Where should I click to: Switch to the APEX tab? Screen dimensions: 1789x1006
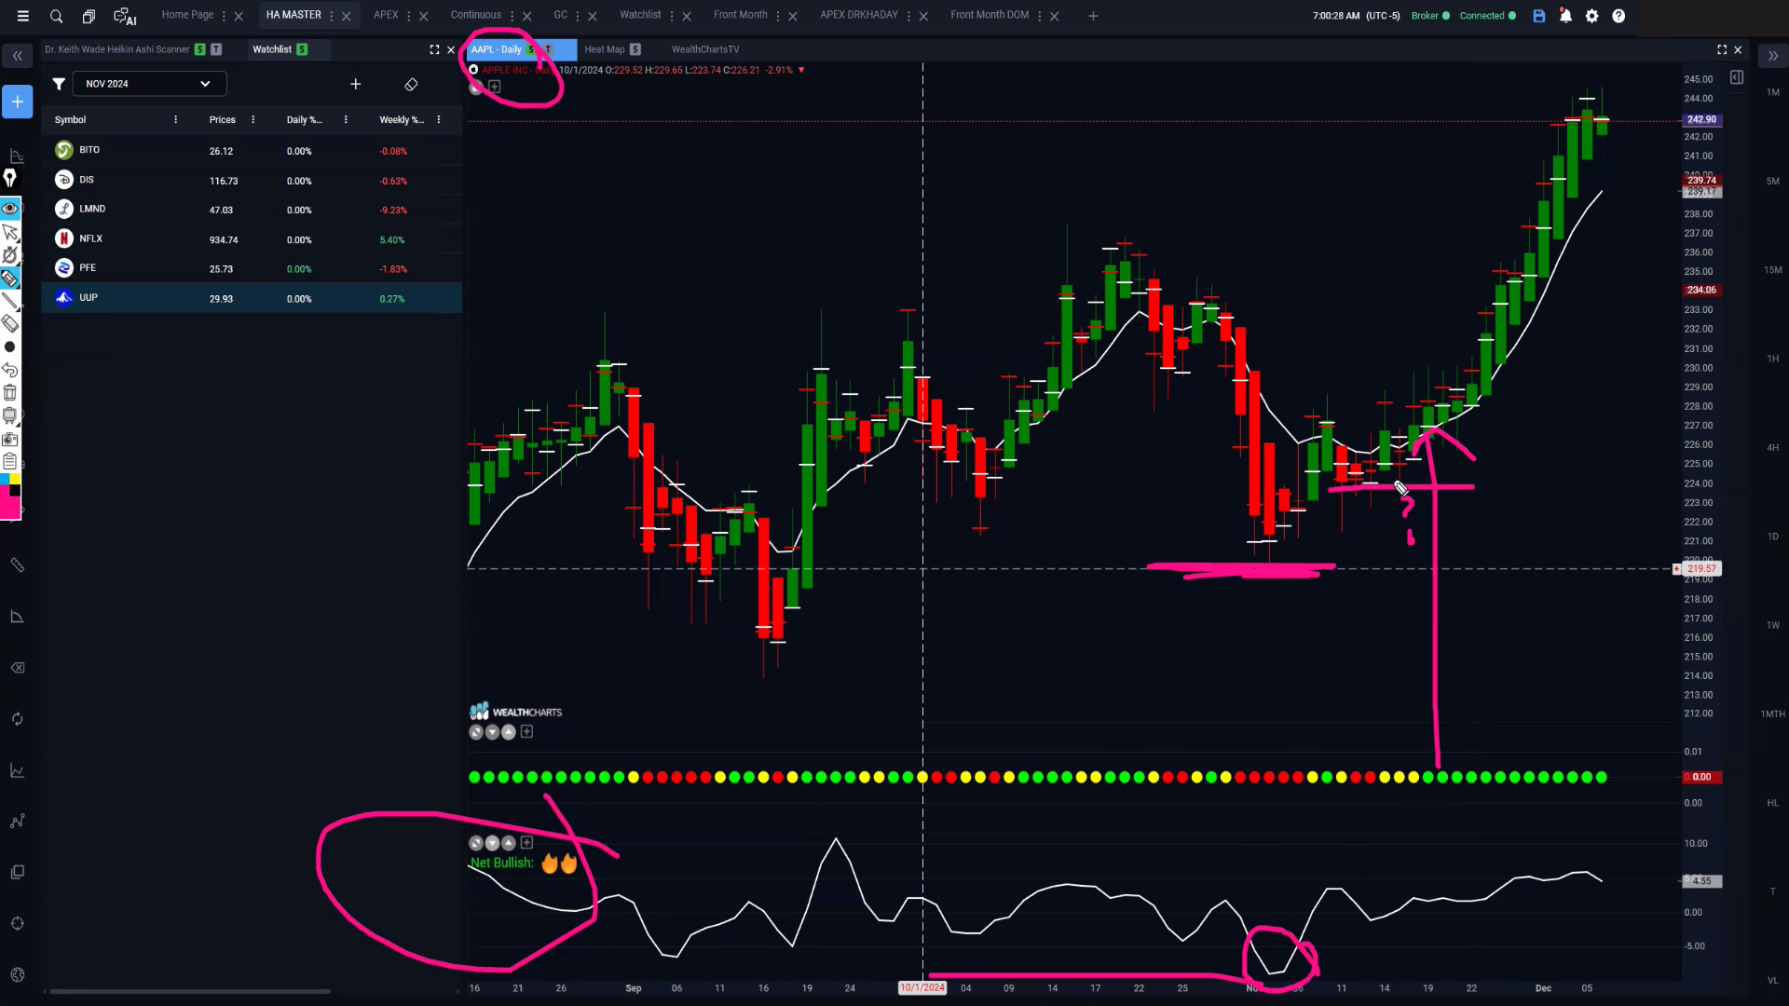point(386,15)
